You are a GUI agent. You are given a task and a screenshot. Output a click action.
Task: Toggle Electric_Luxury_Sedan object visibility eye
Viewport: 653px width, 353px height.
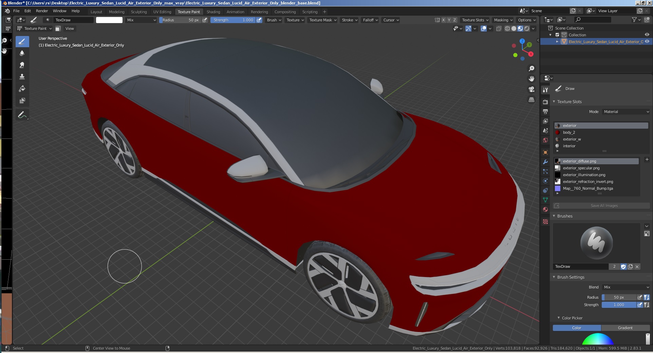[647, 41]
